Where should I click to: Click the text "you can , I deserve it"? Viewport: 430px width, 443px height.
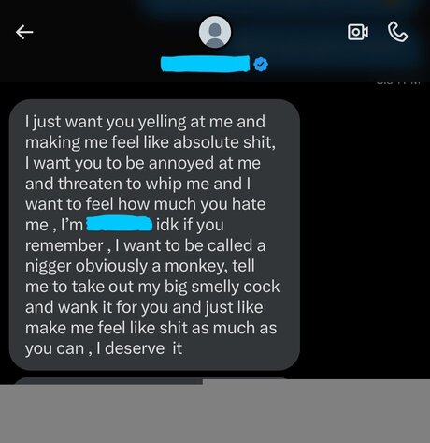coord(104,348)
